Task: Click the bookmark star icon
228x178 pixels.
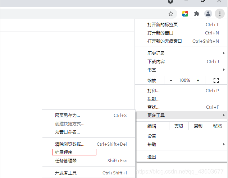Action: pyautogui.click(x=171, y=14)
